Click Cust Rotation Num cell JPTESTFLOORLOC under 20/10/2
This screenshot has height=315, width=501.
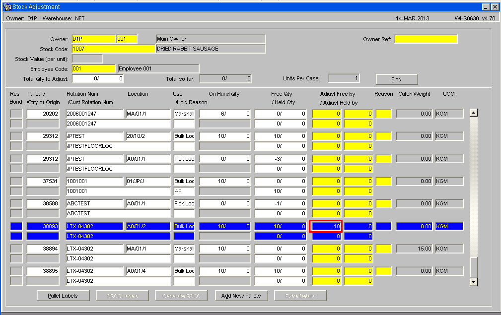[x=118, y=146]
